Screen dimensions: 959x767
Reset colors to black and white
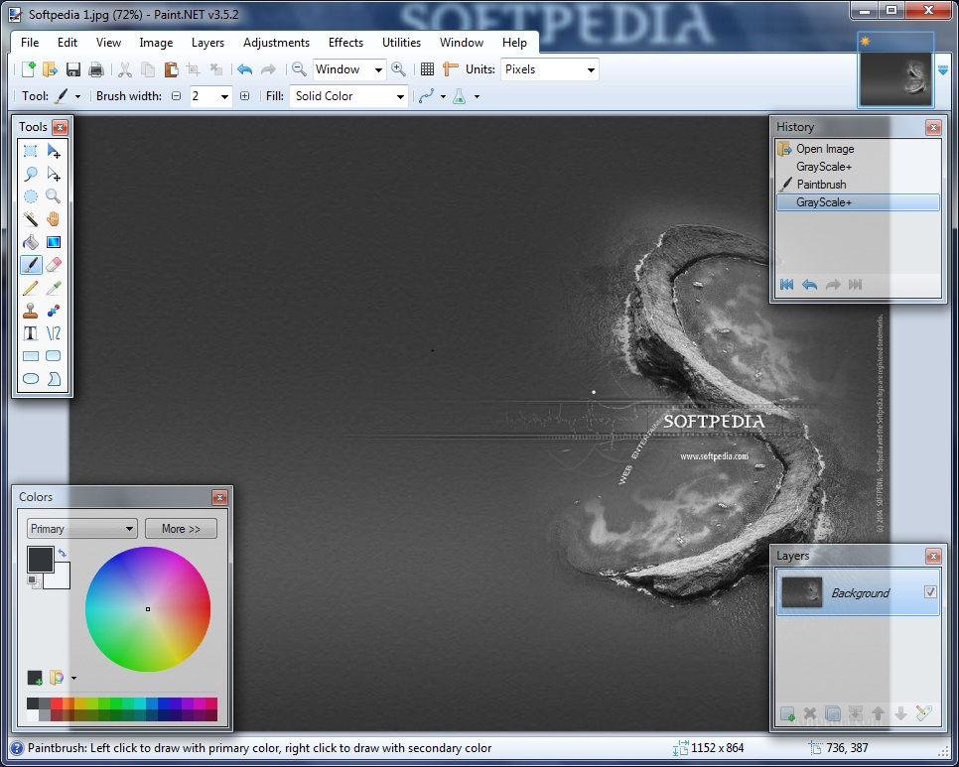(x=34, y=581)
